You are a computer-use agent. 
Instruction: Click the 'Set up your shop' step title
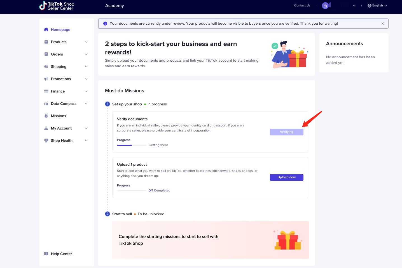pyautogui.click(x=127, y=104)
